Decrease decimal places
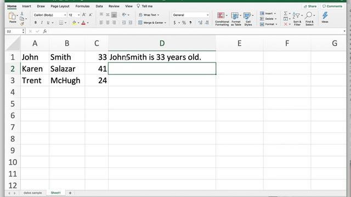351x197 pixels. pyautogui.click(x=207, y=22)
